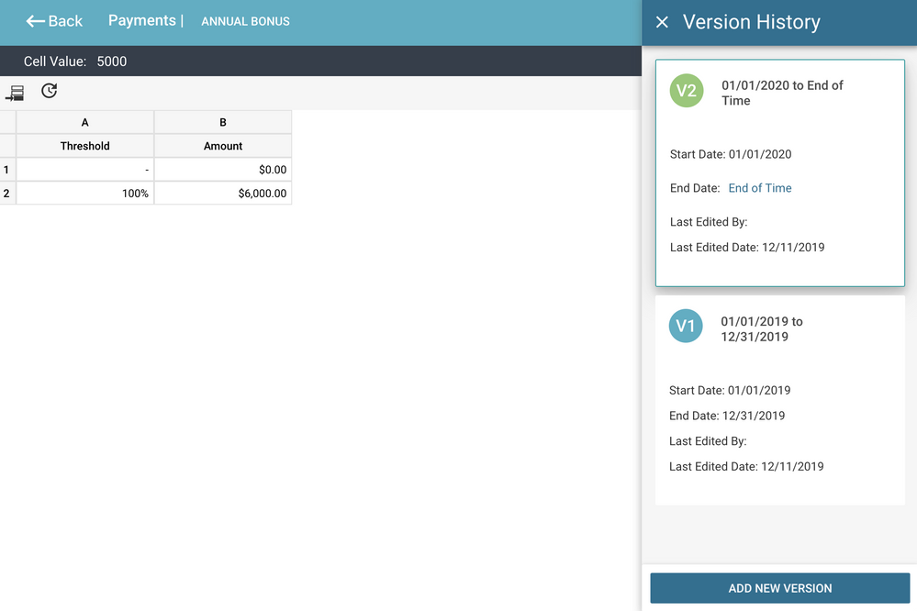The image size is (917, 611).
Task: Select the Threshold header cell
Action: (x=84, y=145)
